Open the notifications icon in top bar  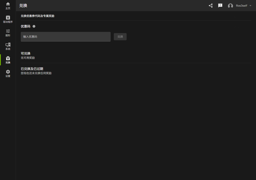coord(220,5)
